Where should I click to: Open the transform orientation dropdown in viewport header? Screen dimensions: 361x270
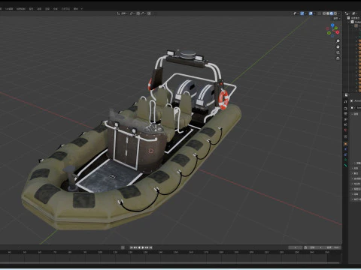click(x=122, y=13)
